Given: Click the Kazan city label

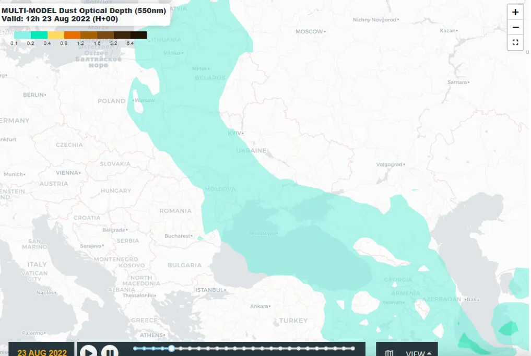Looking at the screenshot, I should pyautogui.click(x=447, y=30).
